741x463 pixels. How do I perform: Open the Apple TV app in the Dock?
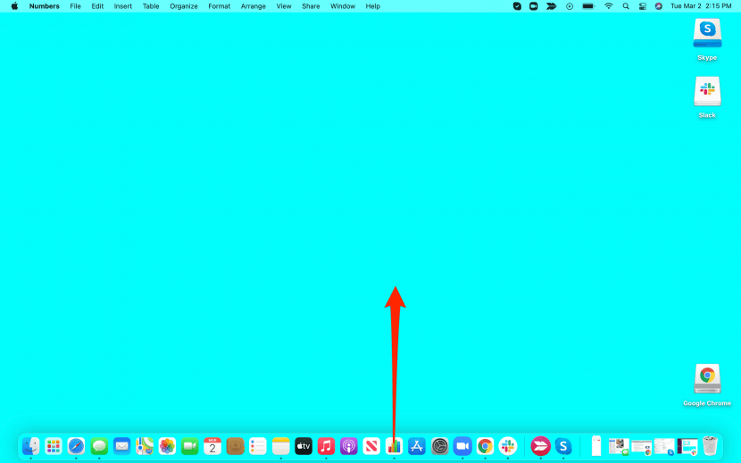304,446
